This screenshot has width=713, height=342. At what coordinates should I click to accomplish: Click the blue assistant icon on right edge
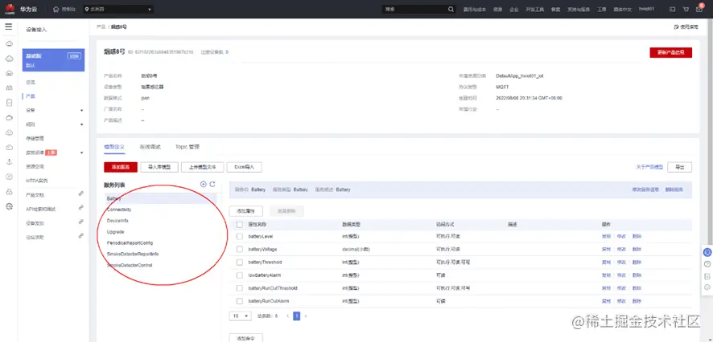click(x=707, y=253)
